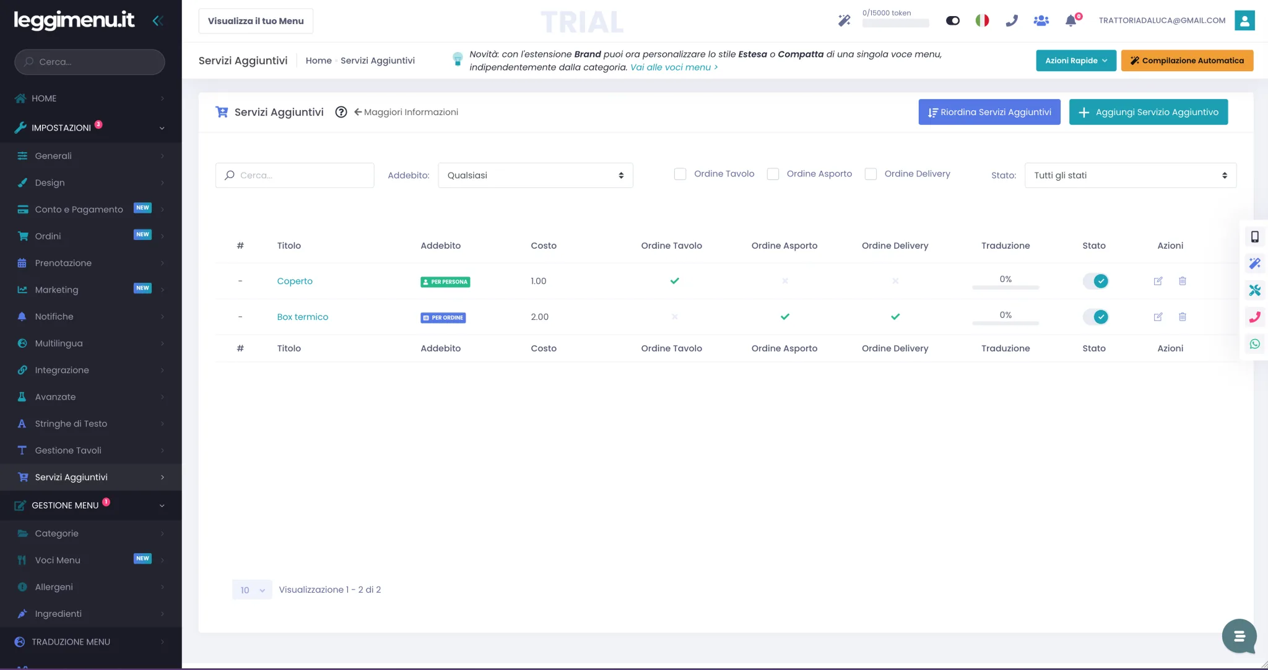Open notifications bell icon

click(1070, 20)
